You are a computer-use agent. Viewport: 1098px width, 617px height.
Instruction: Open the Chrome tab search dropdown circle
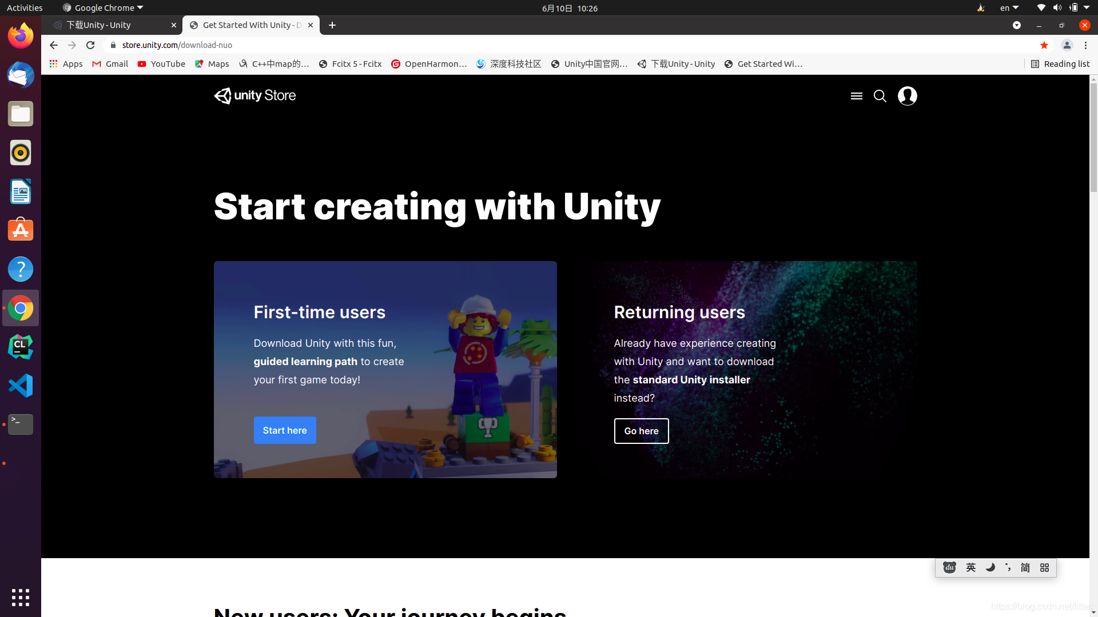[1017, 25]
